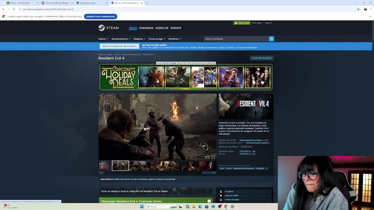Click 'Todos los juegos' breadcrumb
The height and width of the screenshot is (210, 374).
click(x=105, y=55)
